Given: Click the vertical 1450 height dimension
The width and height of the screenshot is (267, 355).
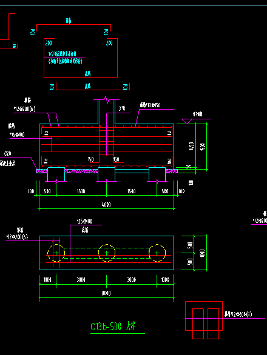Looking at the screenshot, I should pyautogui.click(x=192, y=146).
